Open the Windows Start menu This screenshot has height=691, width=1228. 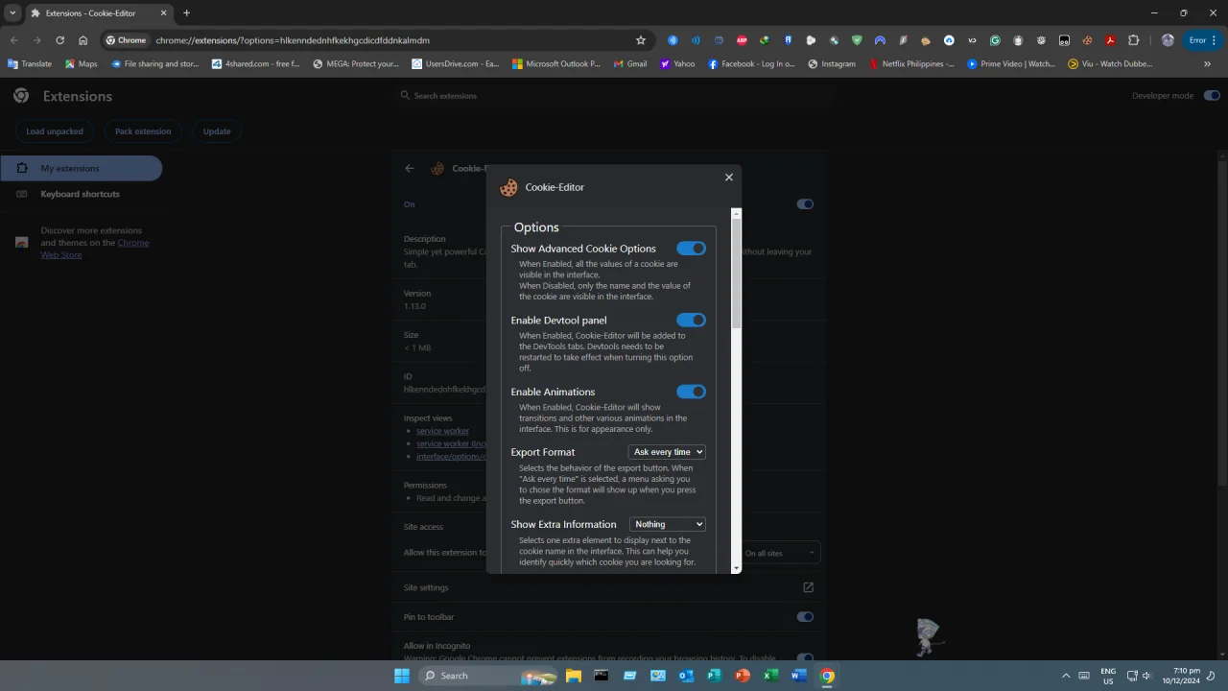(x=402, y=676)
